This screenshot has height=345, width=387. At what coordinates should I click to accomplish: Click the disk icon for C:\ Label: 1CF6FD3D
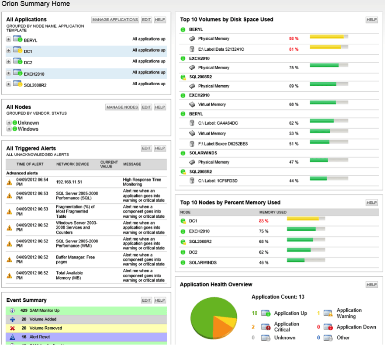click(x=192, y=181)
